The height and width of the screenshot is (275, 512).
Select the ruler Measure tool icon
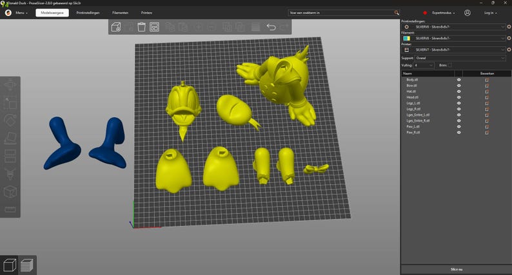click(10, 209)
